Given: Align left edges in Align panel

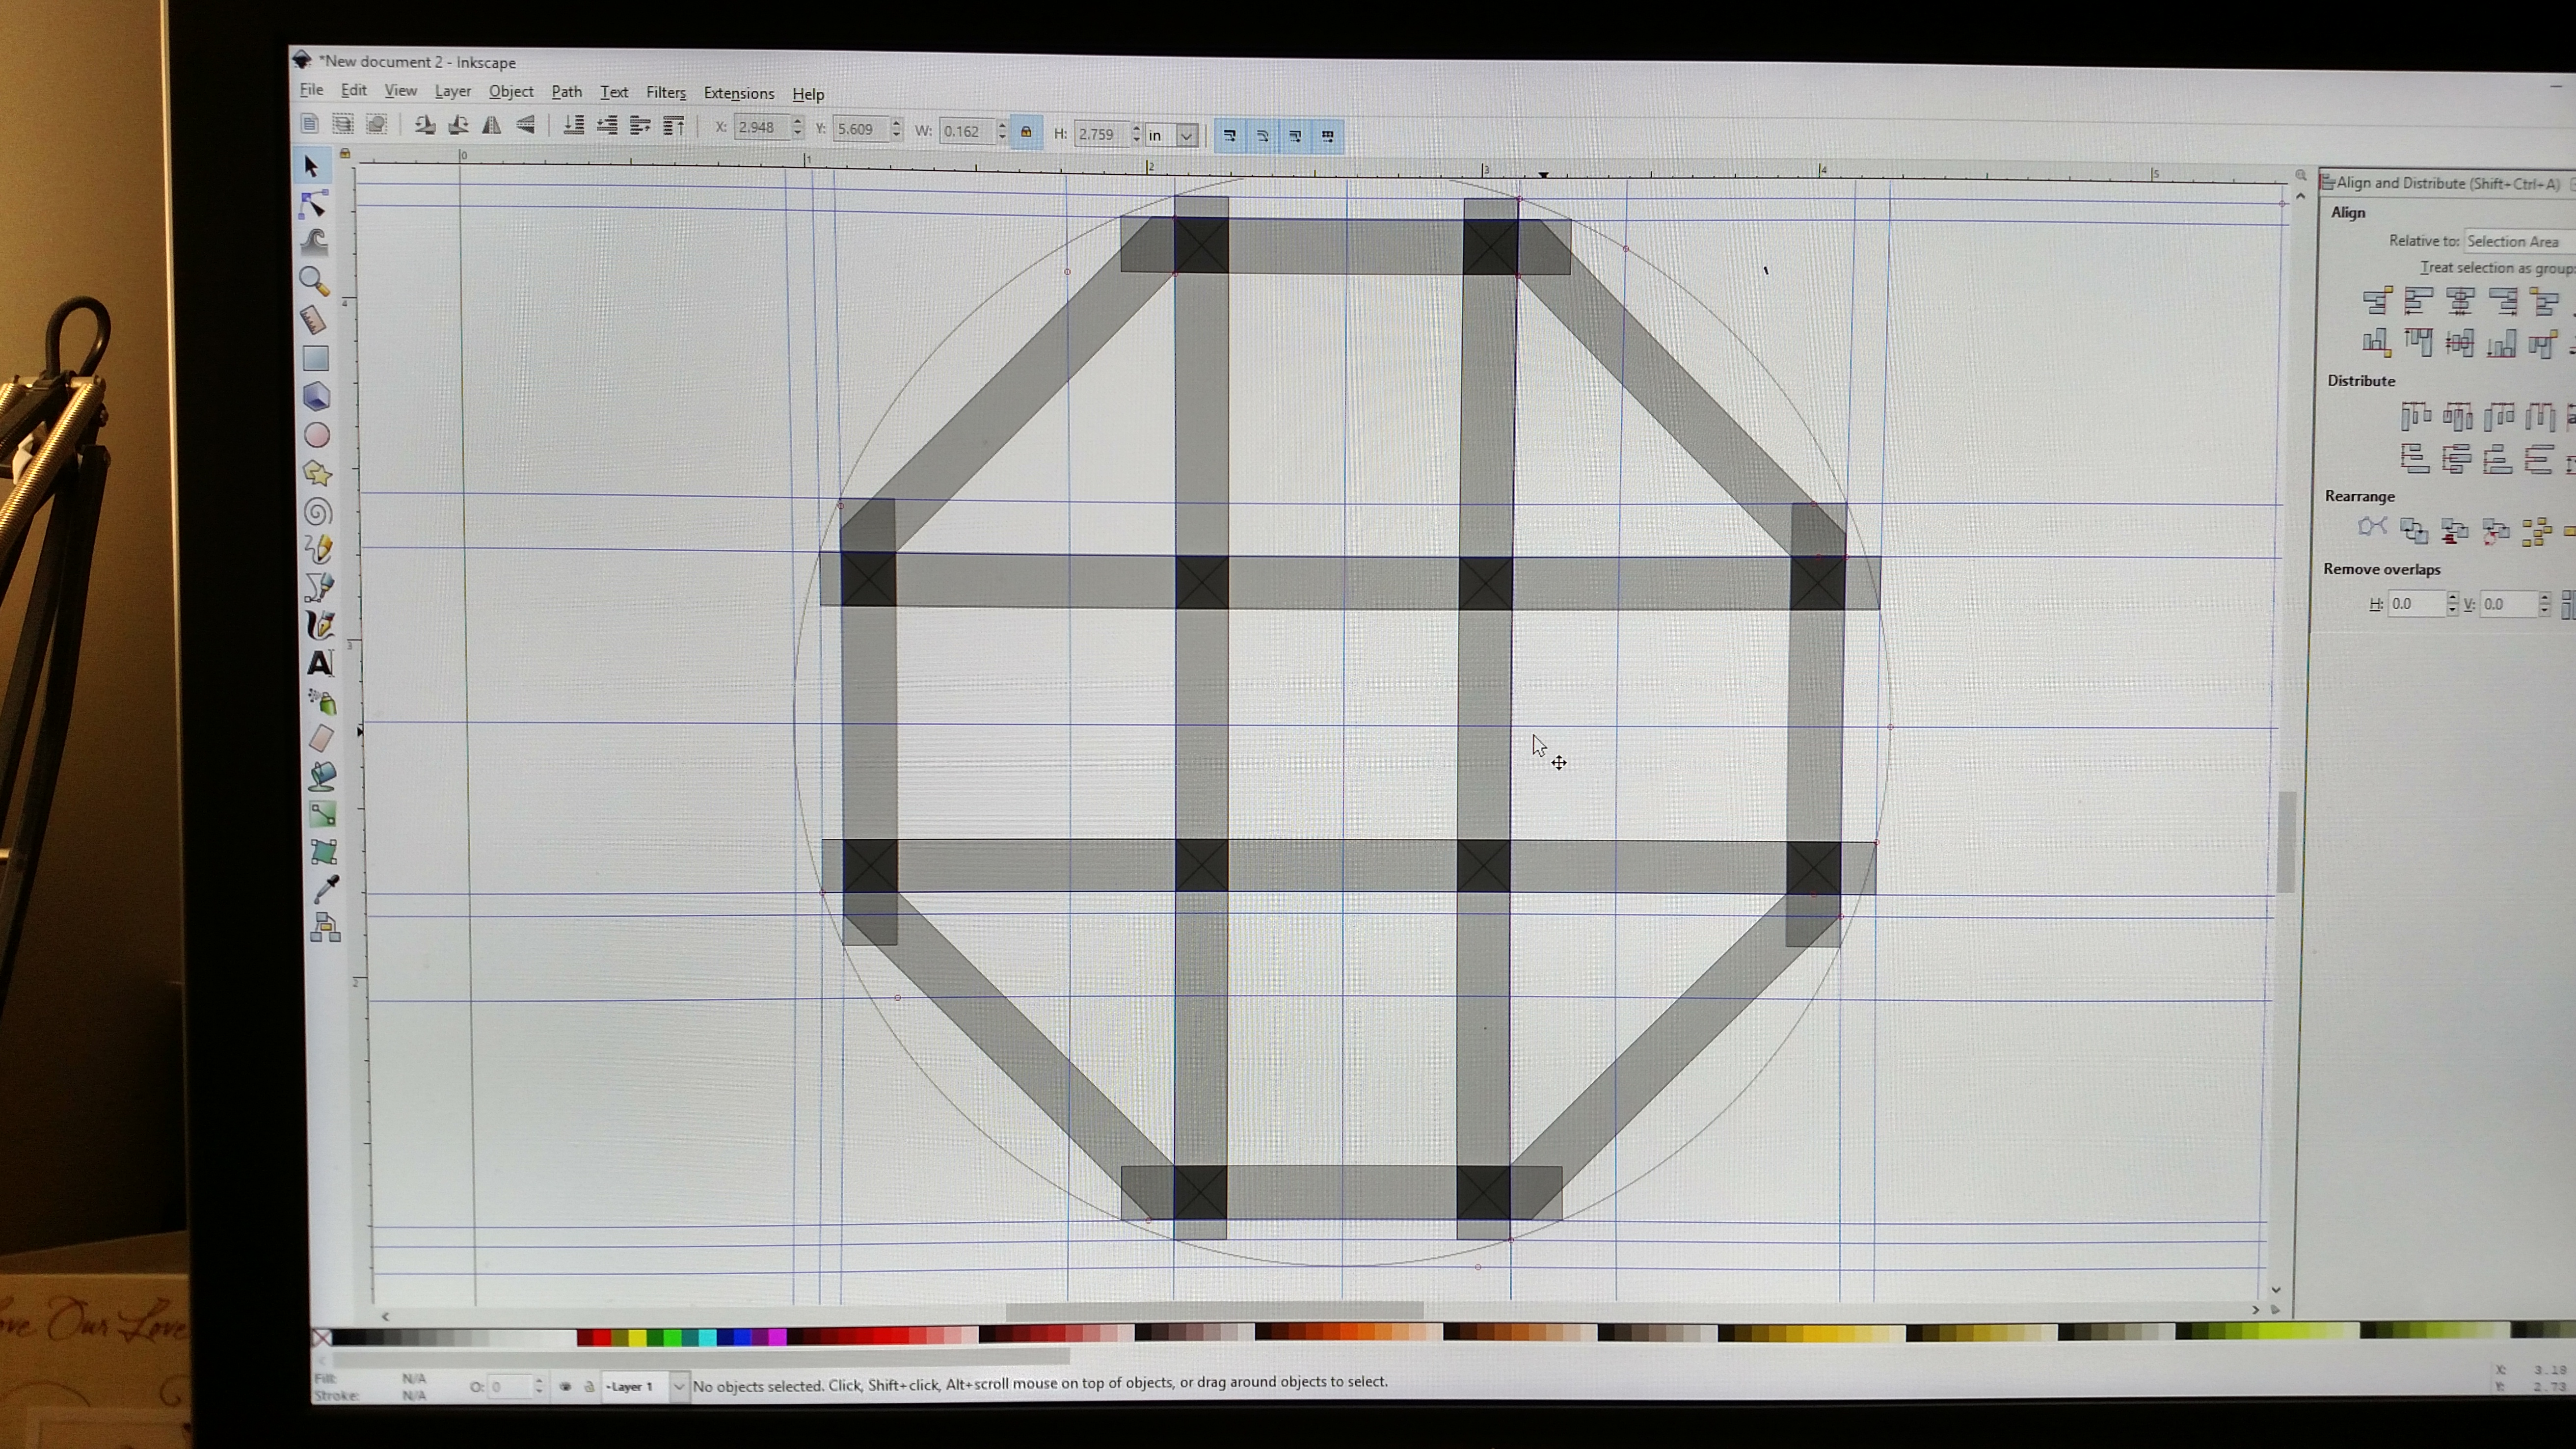Looking at the screenshot, I should (x=2418, y=301).
